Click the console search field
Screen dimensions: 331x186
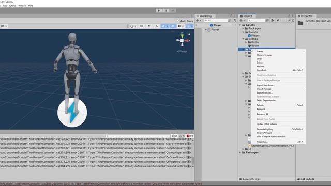click(138, 136)
